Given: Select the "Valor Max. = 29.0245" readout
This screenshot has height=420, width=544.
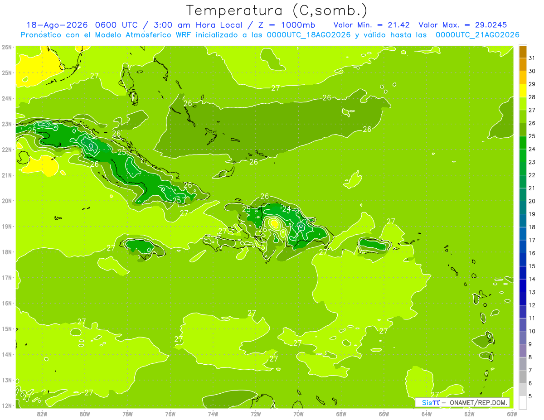Looking at the screenshot, I should coord(462,25).
